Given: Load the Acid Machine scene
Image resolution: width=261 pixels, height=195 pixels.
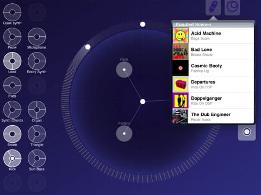Looking at the screenshot, I should coord(213,36).
